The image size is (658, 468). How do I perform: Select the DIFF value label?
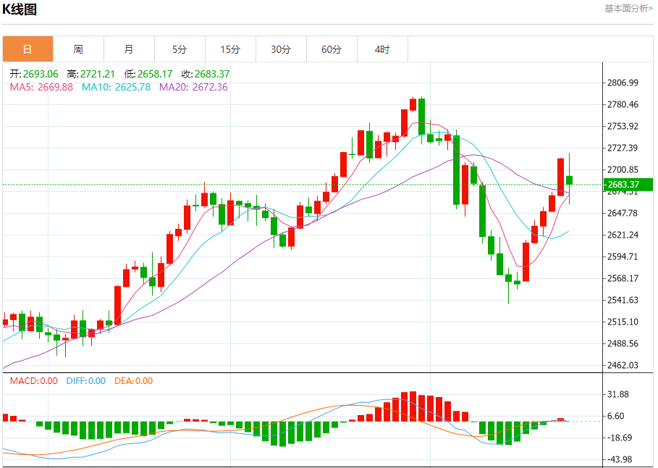pyautogui.click(x=85, y=380)
